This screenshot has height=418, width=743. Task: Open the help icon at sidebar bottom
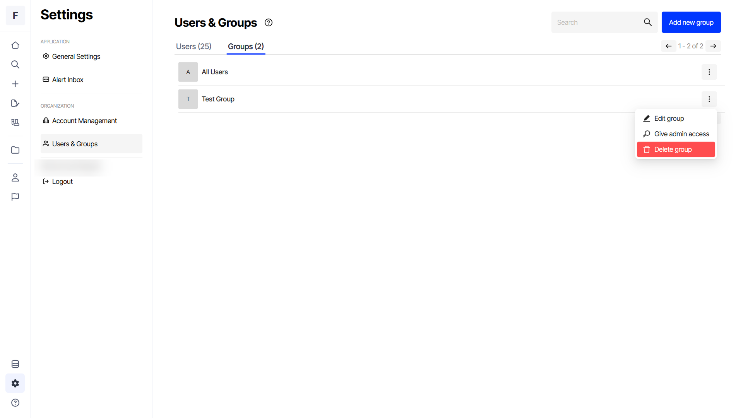(15, 403)
